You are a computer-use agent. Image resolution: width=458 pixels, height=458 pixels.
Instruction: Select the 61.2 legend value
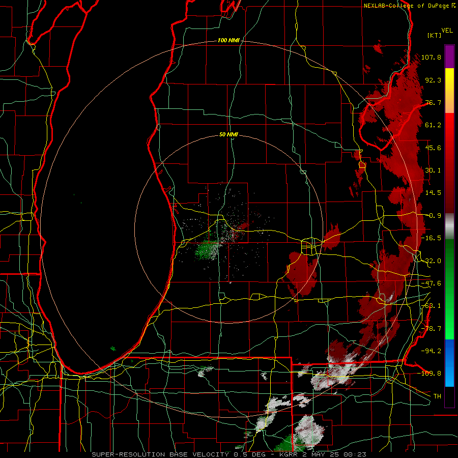433,125
